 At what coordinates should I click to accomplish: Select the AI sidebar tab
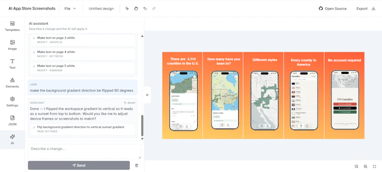point(12,140)
